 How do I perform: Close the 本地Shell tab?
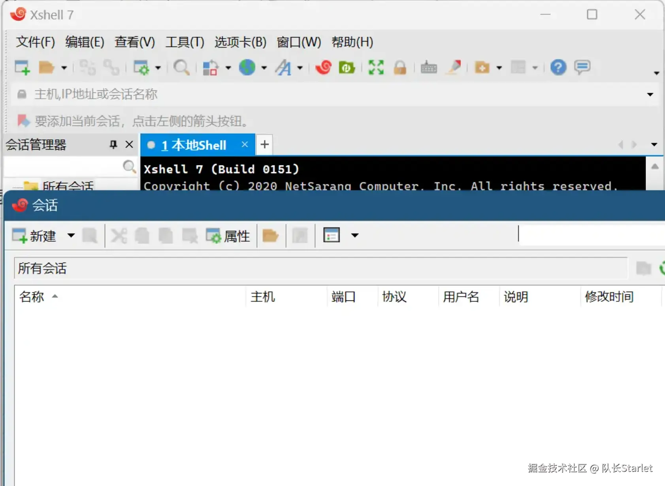(245, 144)
